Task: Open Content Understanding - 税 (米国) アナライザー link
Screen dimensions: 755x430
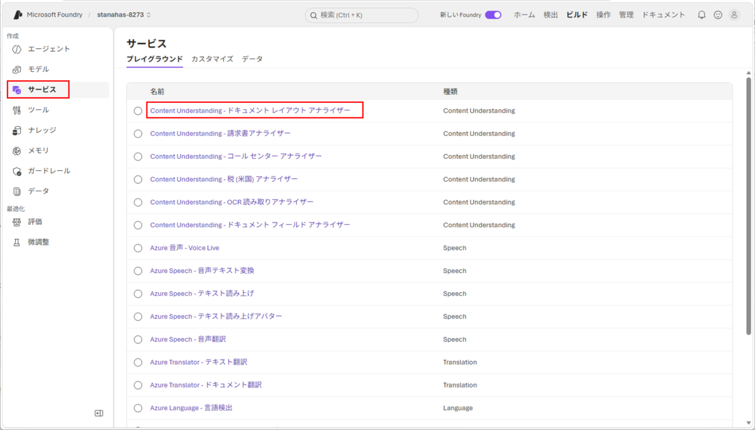Action: pos(224,180)
